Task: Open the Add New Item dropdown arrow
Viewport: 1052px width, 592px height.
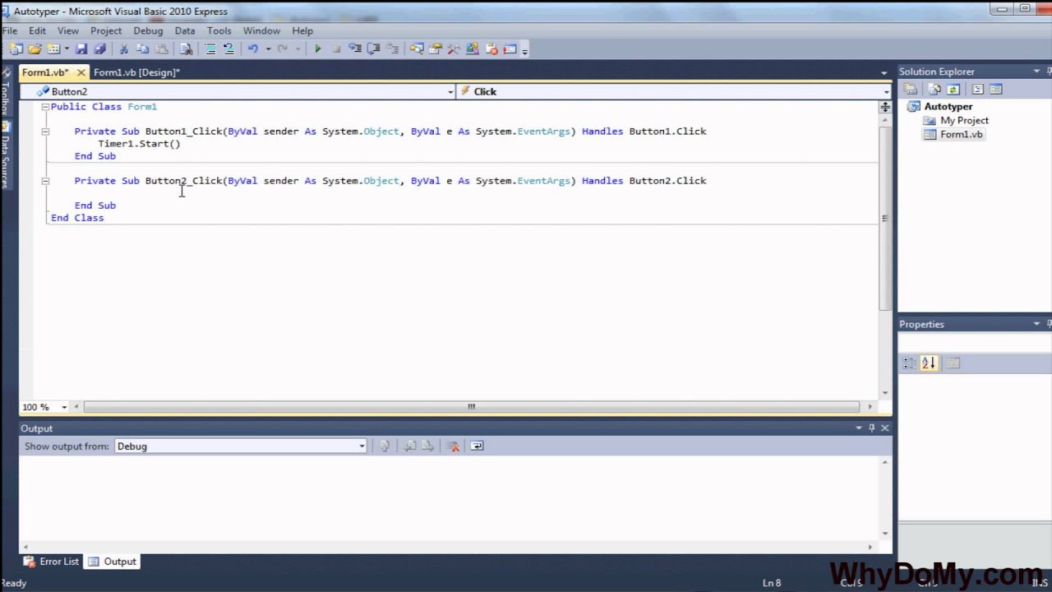Action: pyautogui.click(x=67, y=49)
